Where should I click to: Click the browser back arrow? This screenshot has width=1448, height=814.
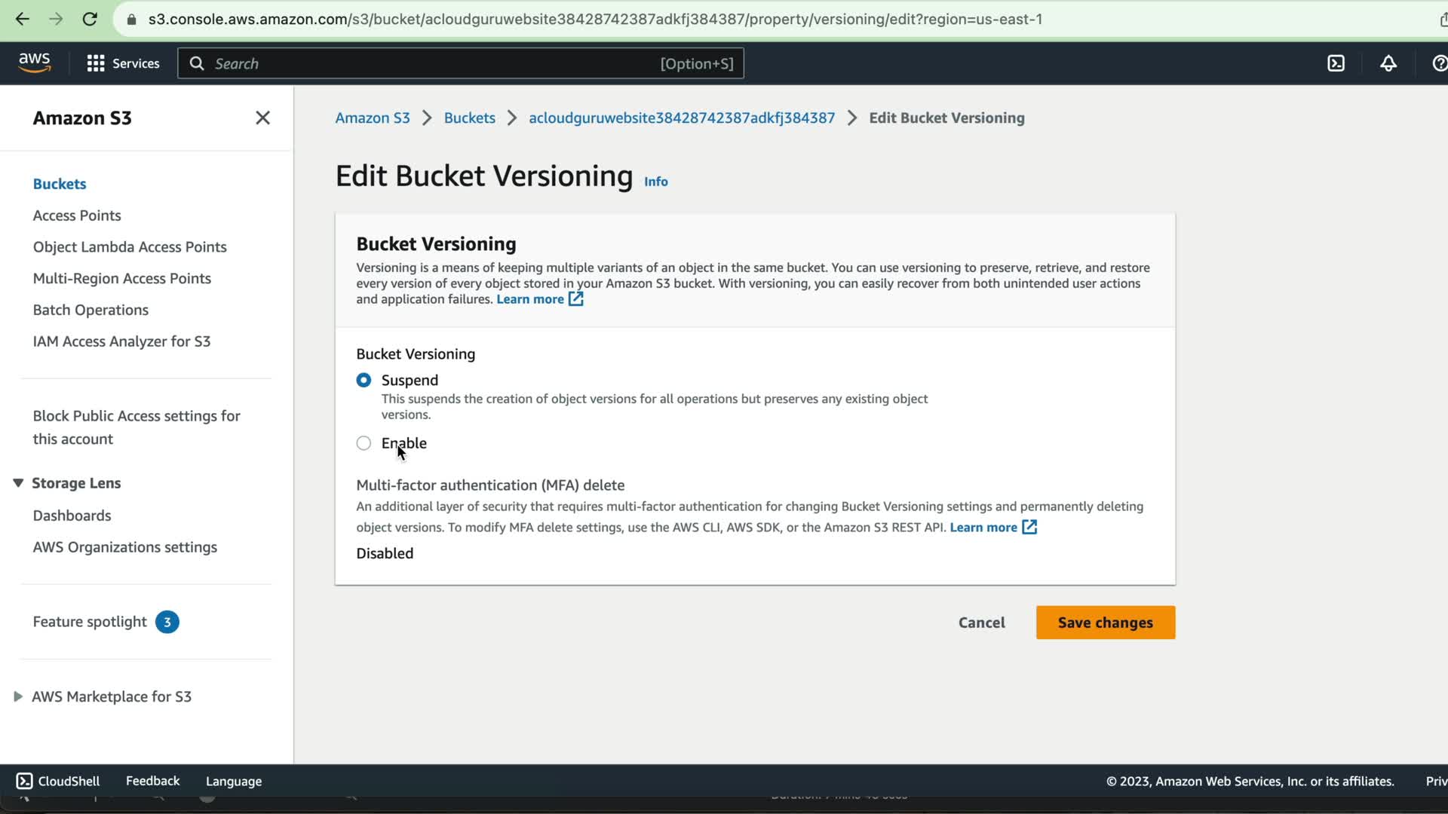point(22,19)
